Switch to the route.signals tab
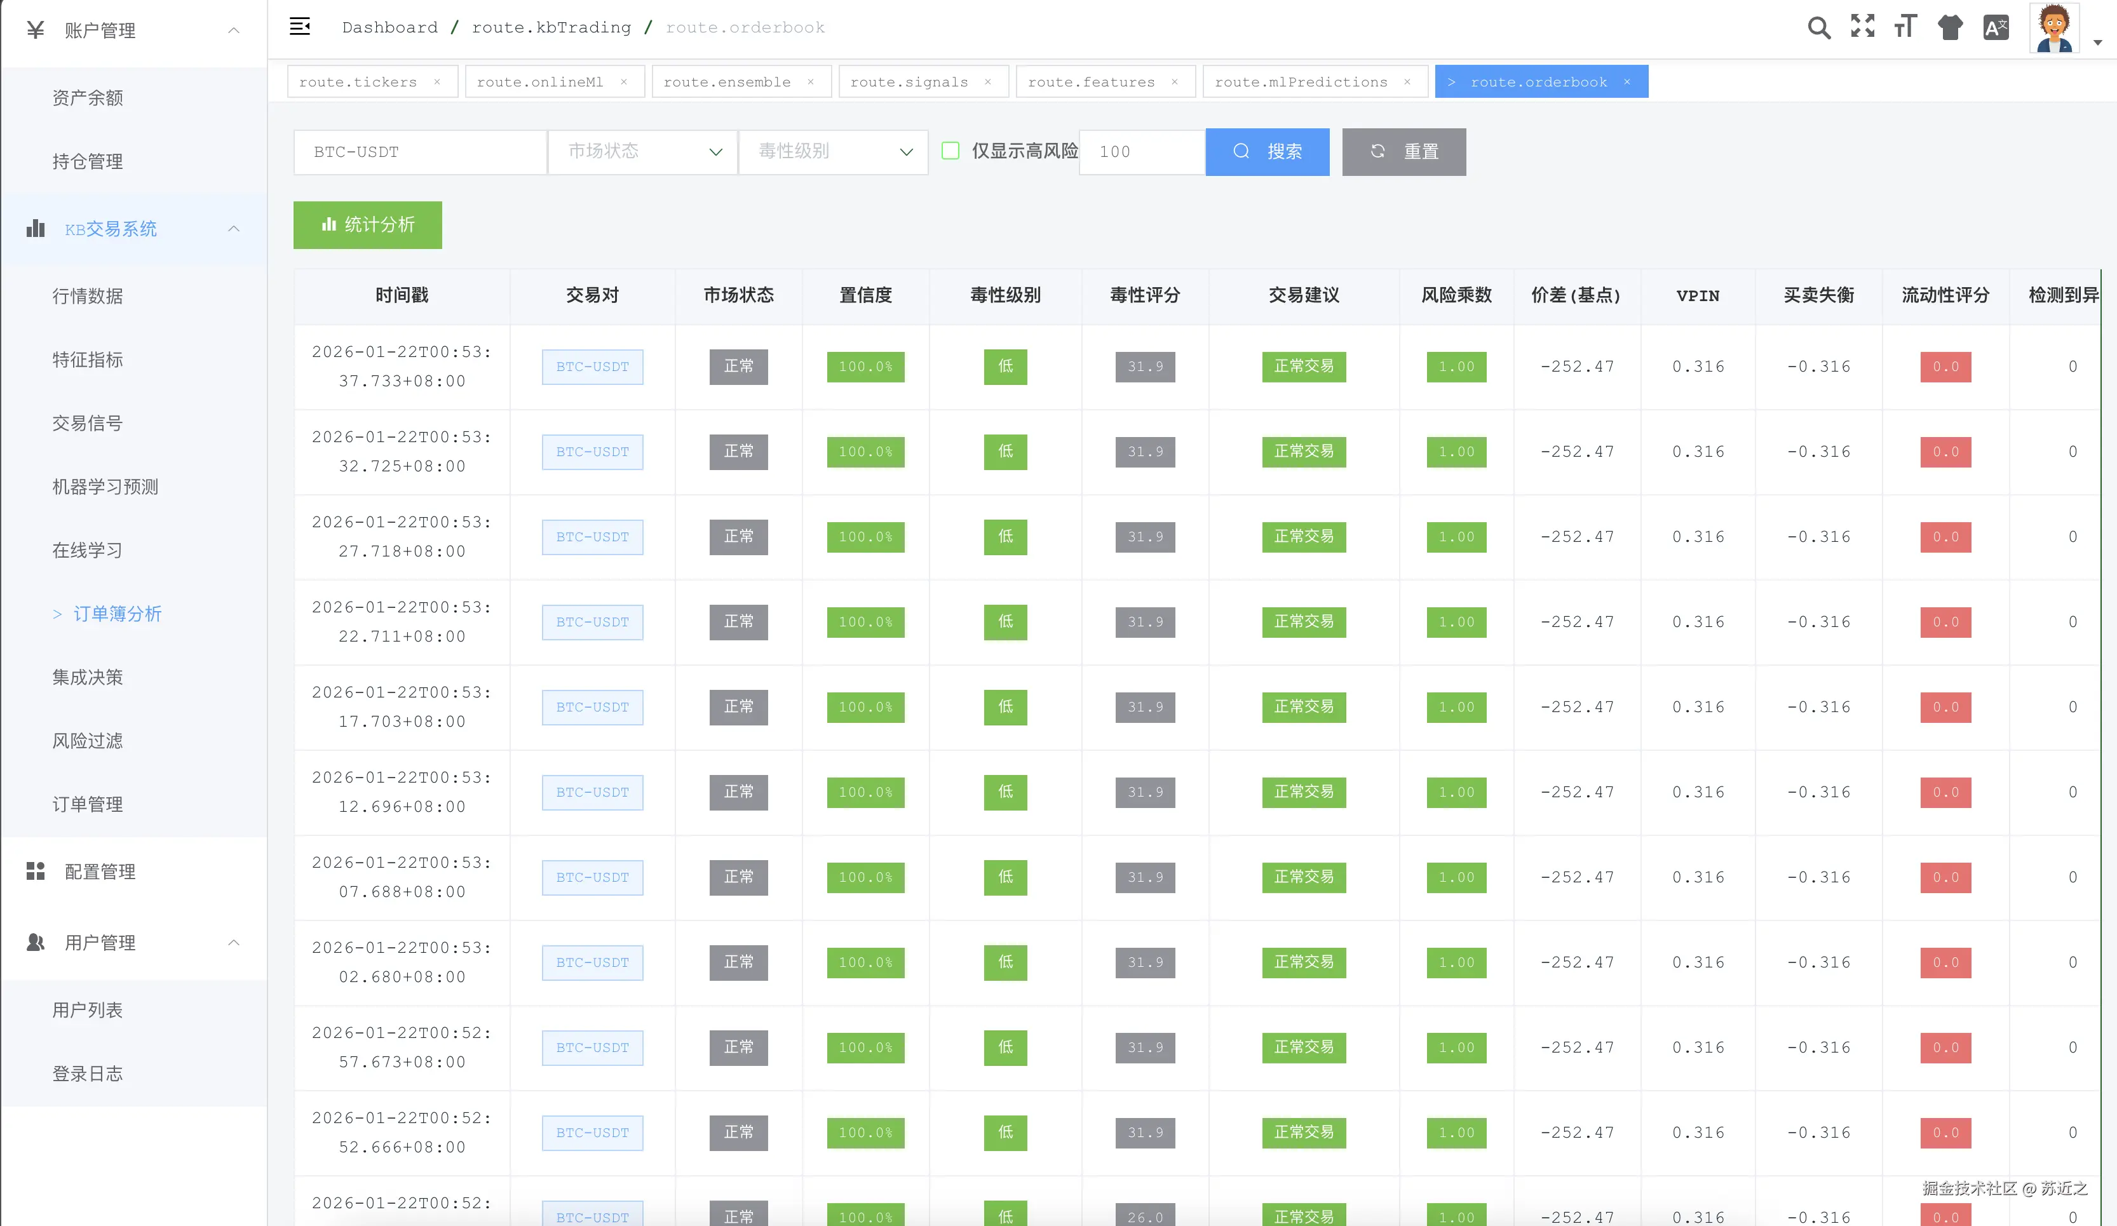This screenshot has width=2117, height=1226. pos(909,81)
